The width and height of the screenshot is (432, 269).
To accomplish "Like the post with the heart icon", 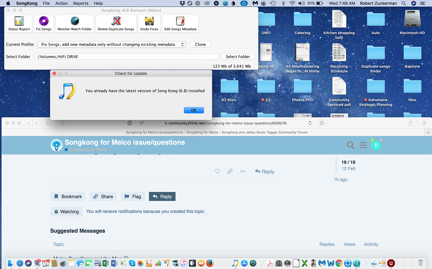I will click(217, 171).
